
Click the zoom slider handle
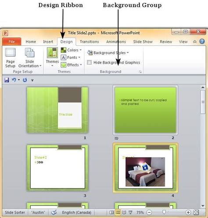pyautogui.click(x=164, y=212)
